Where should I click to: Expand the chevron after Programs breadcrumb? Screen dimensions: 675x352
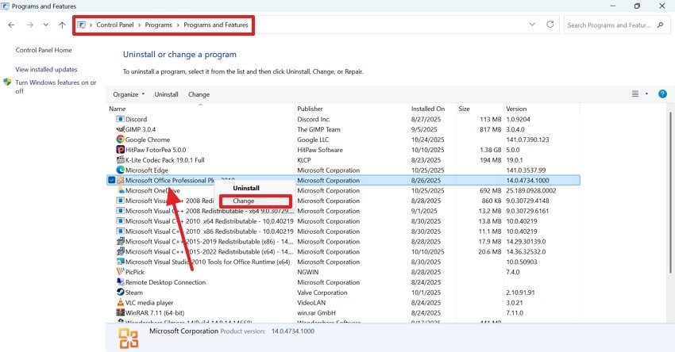click(178, 25)
